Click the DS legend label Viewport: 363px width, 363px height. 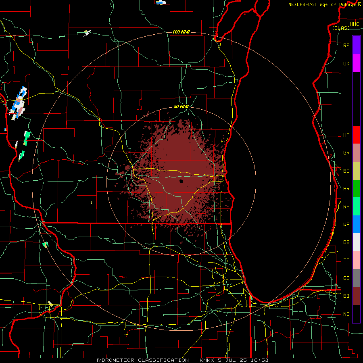click(346, 242)
